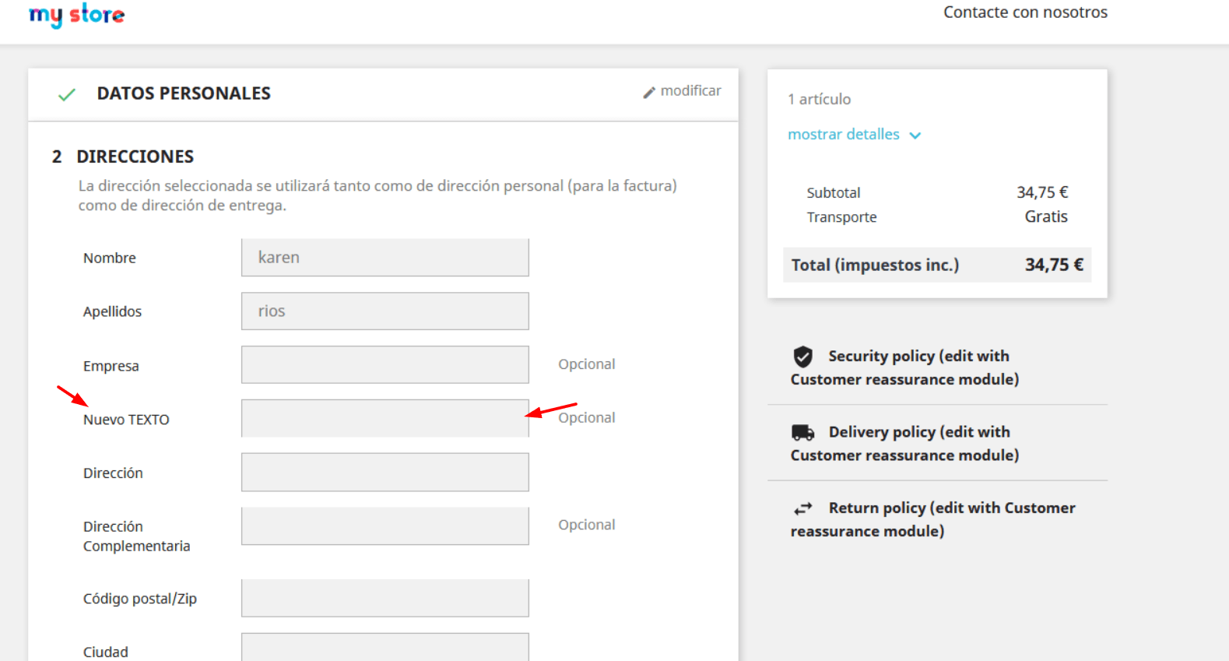Focus the Nombre field containing karen
The width and height of the screenshot is (1229, 661).
coord(385,258)
